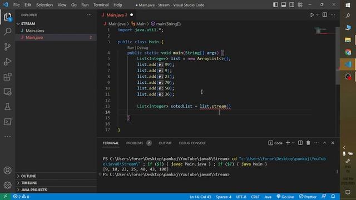Open the Accounts menu icon
This screenshot has height=200, width=356.
7,171
